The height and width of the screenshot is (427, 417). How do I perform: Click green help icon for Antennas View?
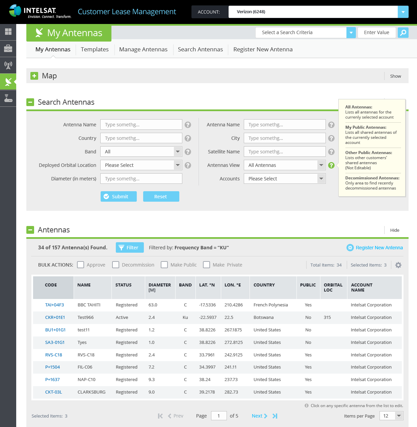click(x=332, y=165)
